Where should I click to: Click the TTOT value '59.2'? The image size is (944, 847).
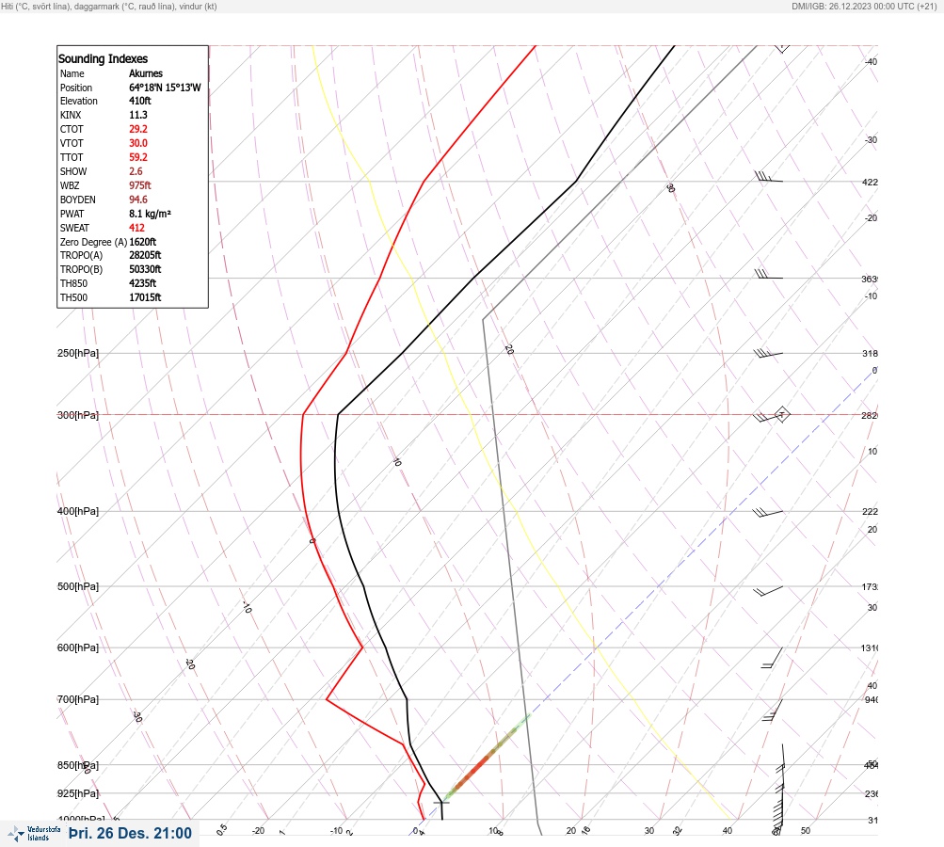coord(137,157)
